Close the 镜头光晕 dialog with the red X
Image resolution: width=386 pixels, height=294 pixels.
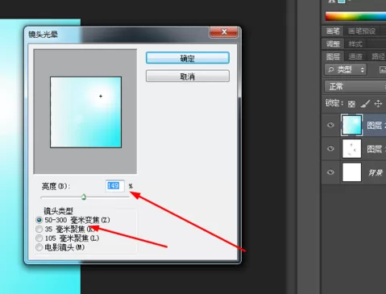223,32
